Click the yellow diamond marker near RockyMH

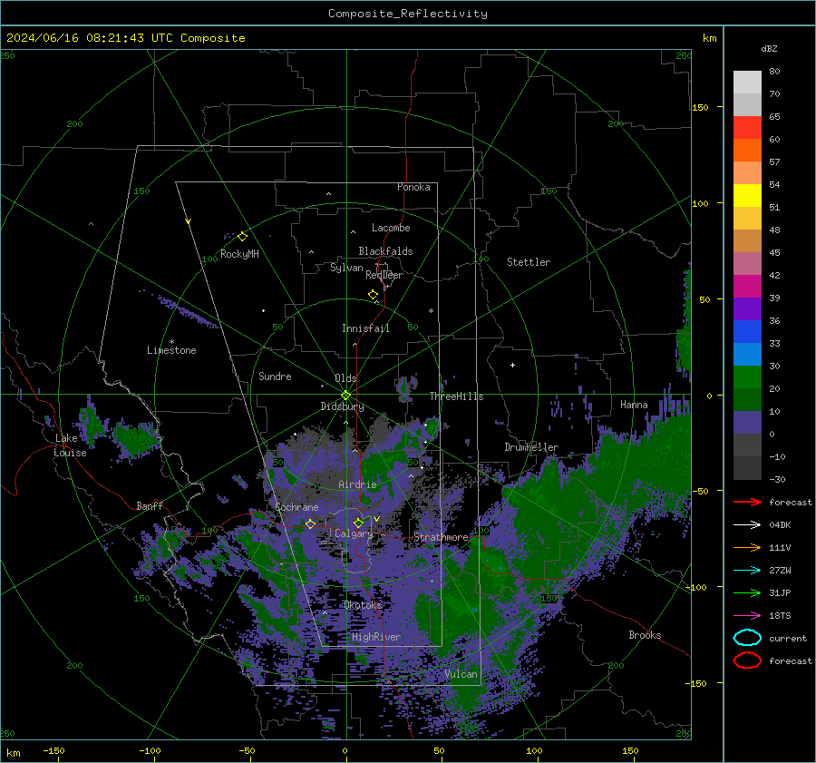coord(242,237)
